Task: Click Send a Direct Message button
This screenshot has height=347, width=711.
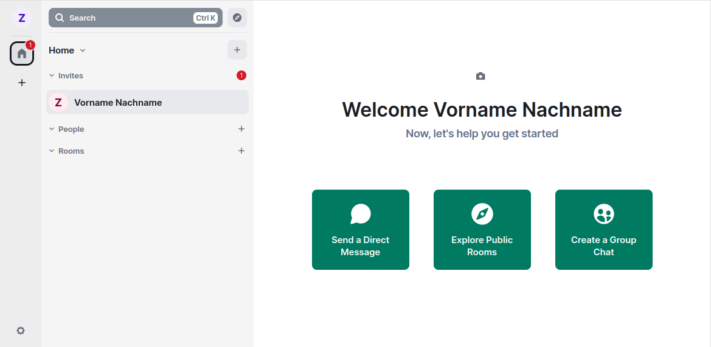Action: tap(361, 230)
